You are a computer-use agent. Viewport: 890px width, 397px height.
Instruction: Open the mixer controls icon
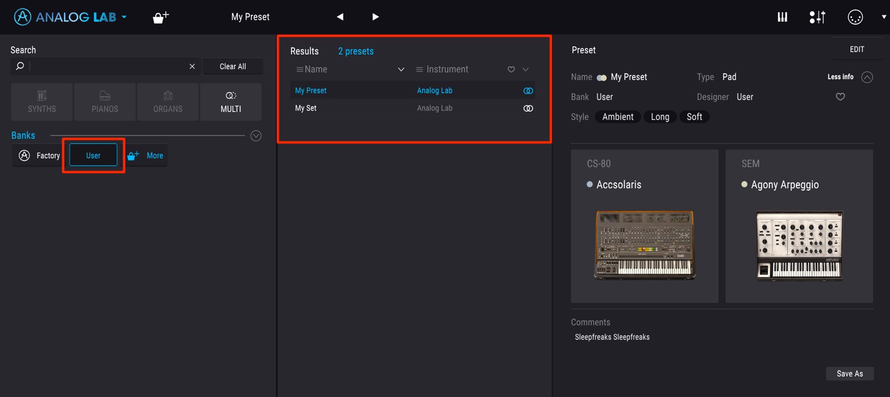point(817,17)
